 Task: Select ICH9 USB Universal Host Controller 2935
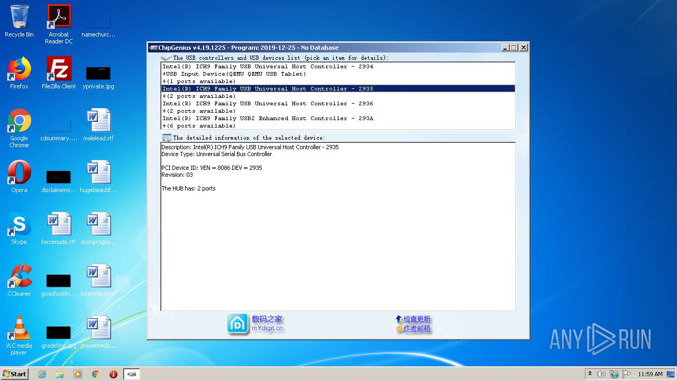point(338,89)
